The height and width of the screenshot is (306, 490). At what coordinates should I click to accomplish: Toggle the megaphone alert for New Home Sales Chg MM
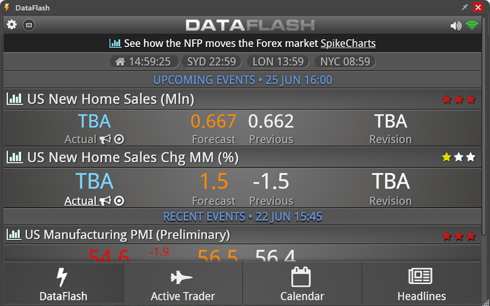[x=105, y=201]
